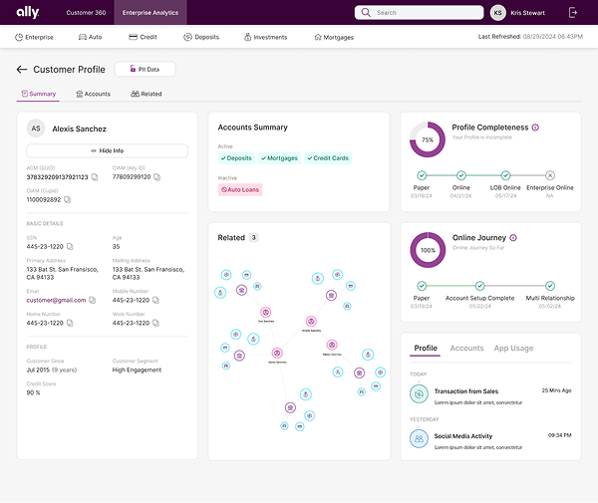Click the 100% Online Journey donut
598x503 pixels.
tap(428, 250)
